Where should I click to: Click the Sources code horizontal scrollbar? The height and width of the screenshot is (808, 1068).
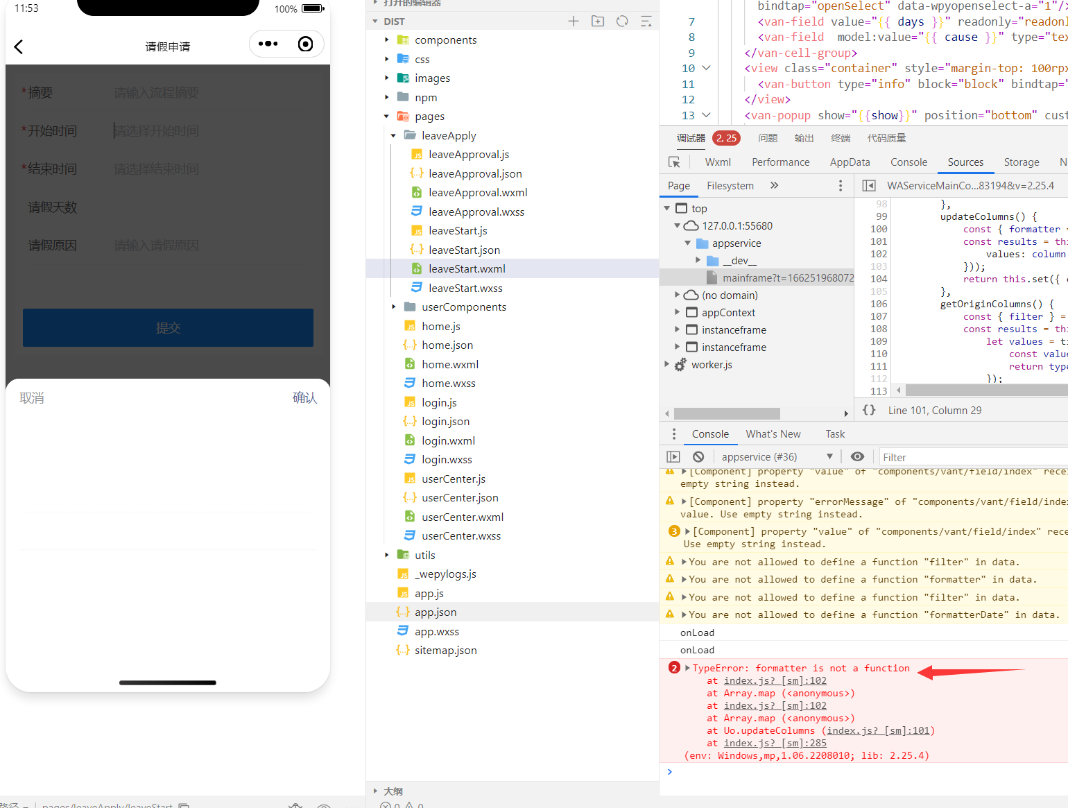pos(986,390)
